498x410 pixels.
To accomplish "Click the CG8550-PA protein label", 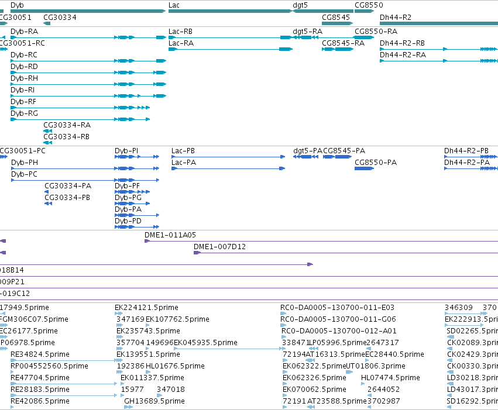I will [x=376, y=163].
